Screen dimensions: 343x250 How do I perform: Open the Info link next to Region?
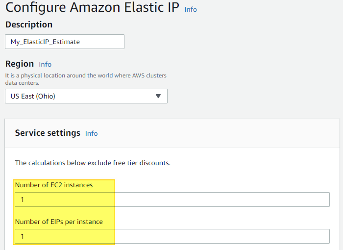[45, 64]
